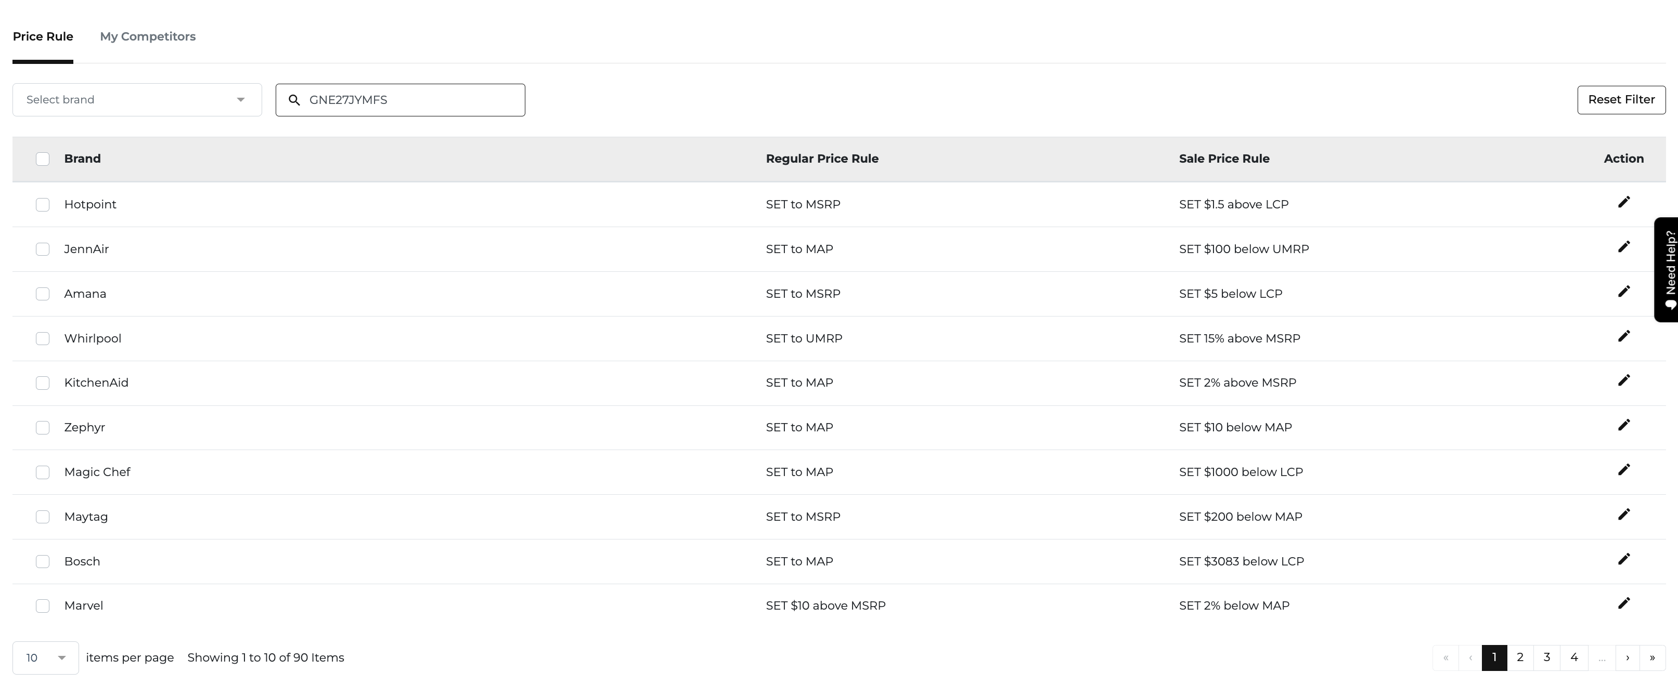
Task: Select the Amana row checkbox
Action: coord(42,294)
